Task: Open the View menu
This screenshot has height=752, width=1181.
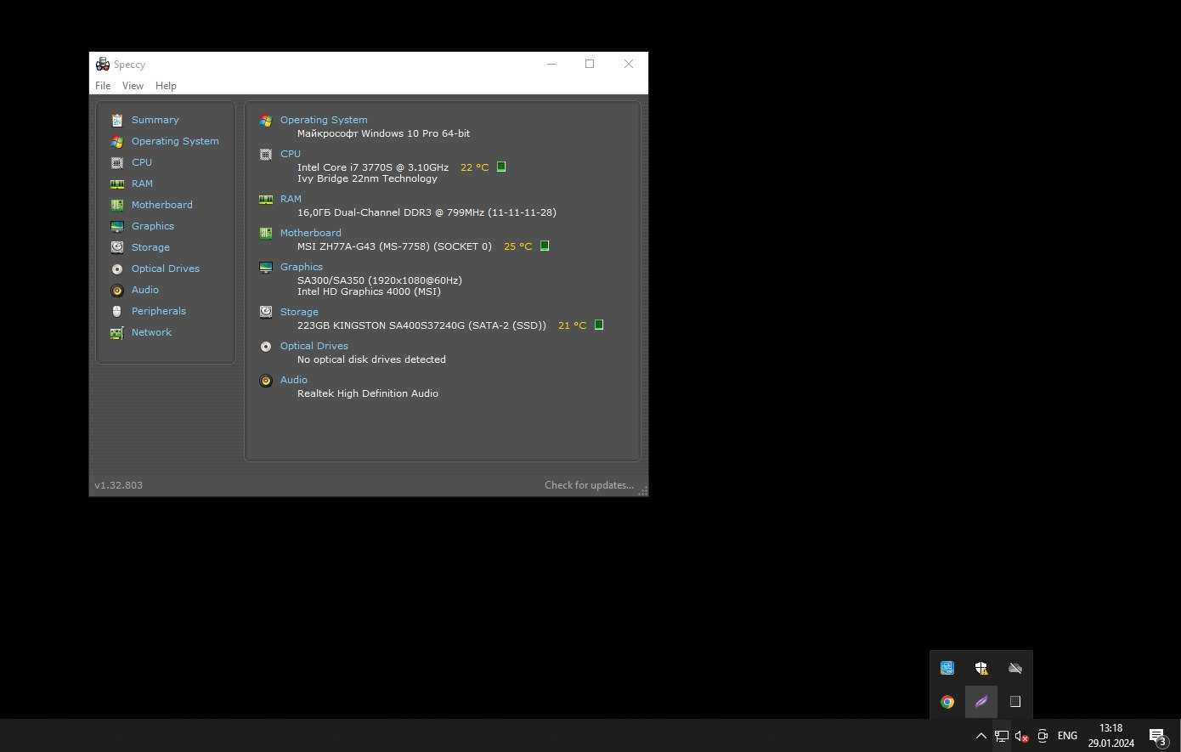Action: pyautogui.click(x=133, y=86)
